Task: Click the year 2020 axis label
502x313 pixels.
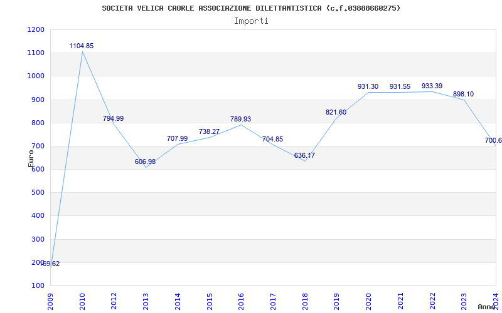Action: click(368, 301)
